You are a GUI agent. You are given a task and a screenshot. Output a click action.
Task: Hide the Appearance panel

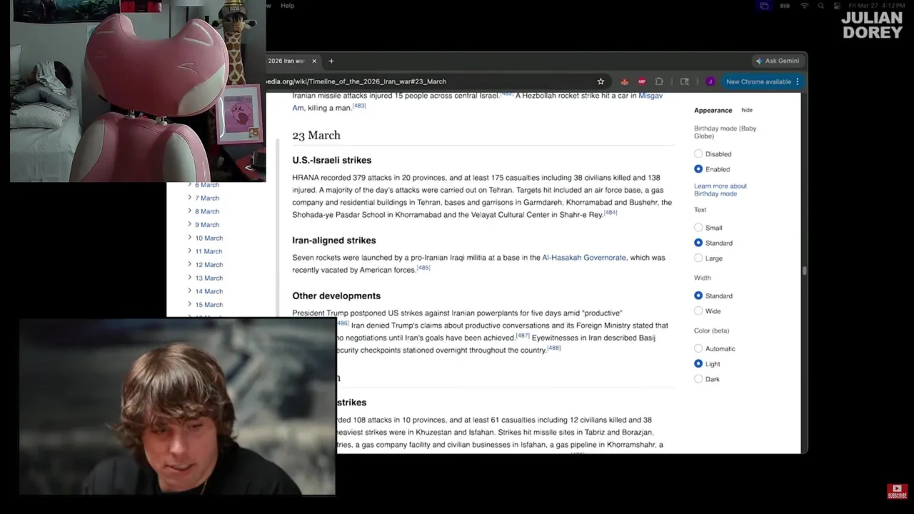click(747, 110)
